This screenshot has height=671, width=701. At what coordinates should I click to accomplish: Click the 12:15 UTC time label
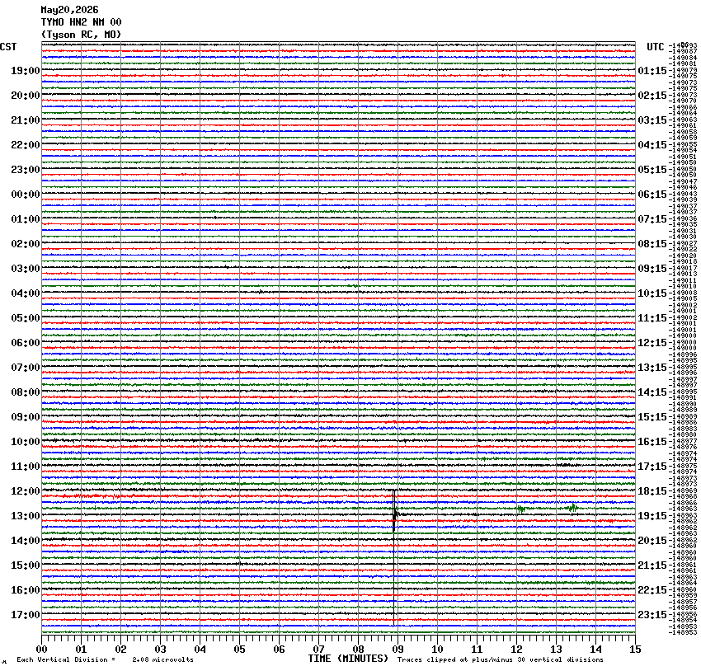(x=652, y=343)
